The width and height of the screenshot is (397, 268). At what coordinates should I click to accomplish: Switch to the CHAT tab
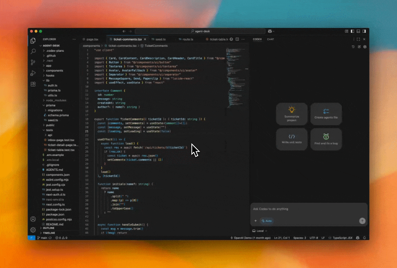[270, 39]
